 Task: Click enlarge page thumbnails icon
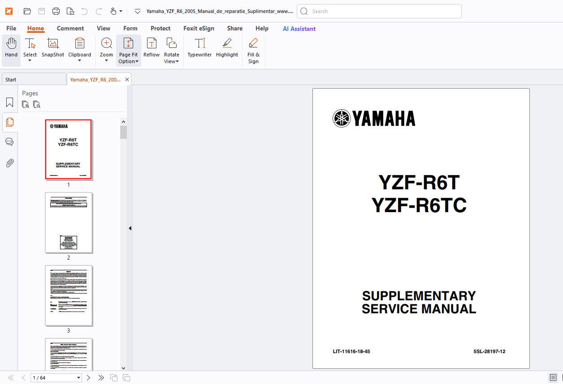[26, 104]
